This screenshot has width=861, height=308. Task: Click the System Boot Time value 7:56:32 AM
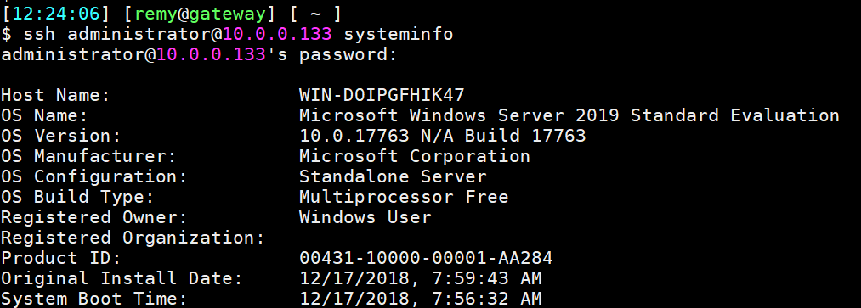pos(486,298)
